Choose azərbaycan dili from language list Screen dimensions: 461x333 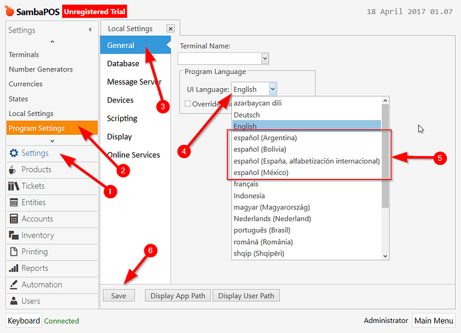[x=307, y=103]
